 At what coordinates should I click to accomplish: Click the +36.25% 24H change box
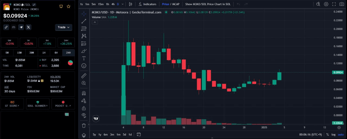[x=66, y=43]
